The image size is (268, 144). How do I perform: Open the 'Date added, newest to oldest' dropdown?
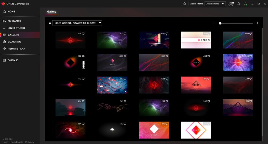[77, 23]
